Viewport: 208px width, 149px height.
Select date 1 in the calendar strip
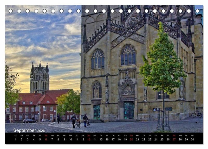(x=15, y=139)
